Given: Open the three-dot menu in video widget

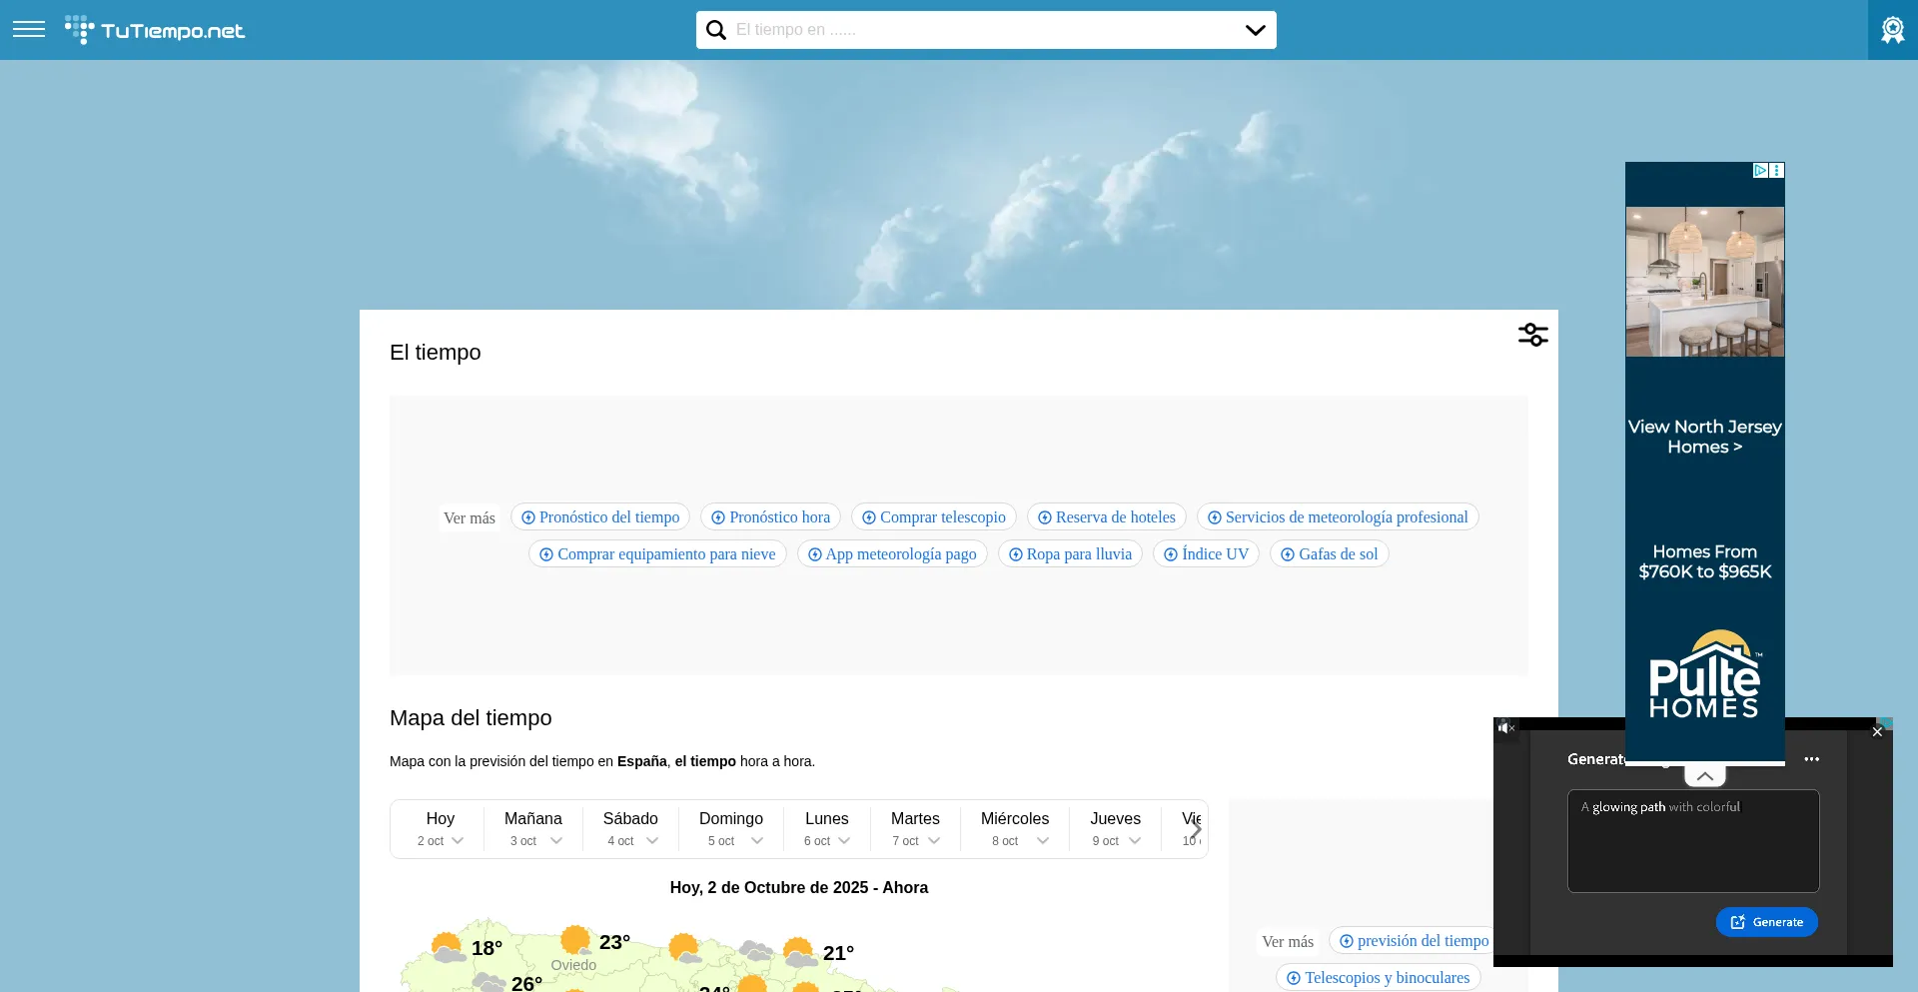Looking at the screenshot, I should [1811, 759].
